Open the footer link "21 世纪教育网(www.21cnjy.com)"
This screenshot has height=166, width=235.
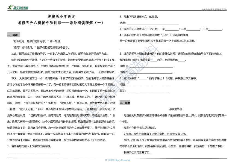pyautogui.click(x=117, y=160)
